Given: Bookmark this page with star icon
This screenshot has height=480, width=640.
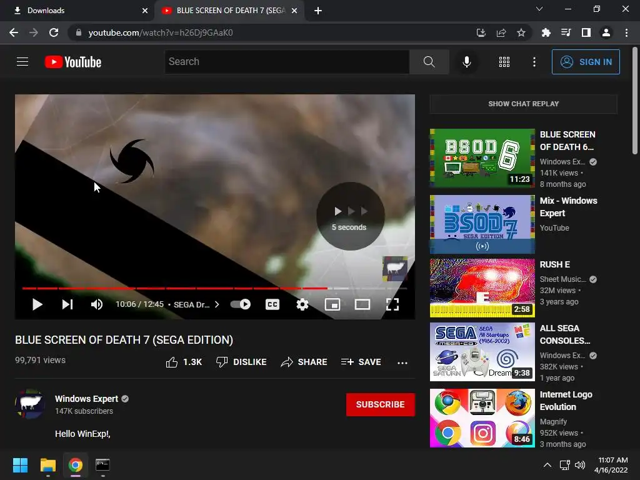Looking at the screenshot, I should click(521, 32).
